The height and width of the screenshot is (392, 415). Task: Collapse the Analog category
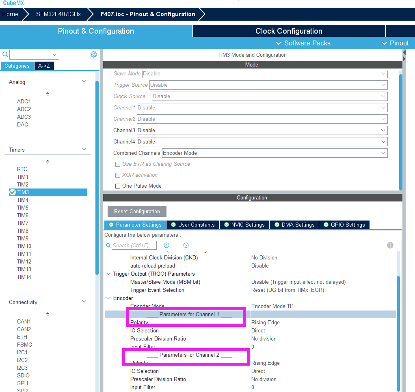(x=84, y=81)
